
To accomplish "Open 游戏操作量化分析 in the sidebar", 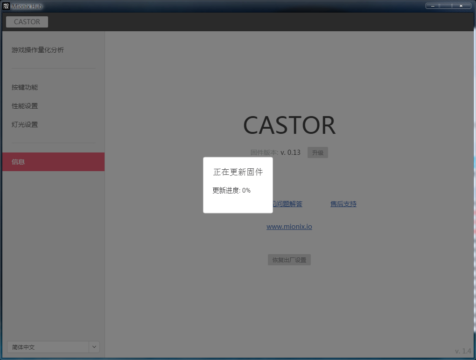I will click(x=38, y=50).
